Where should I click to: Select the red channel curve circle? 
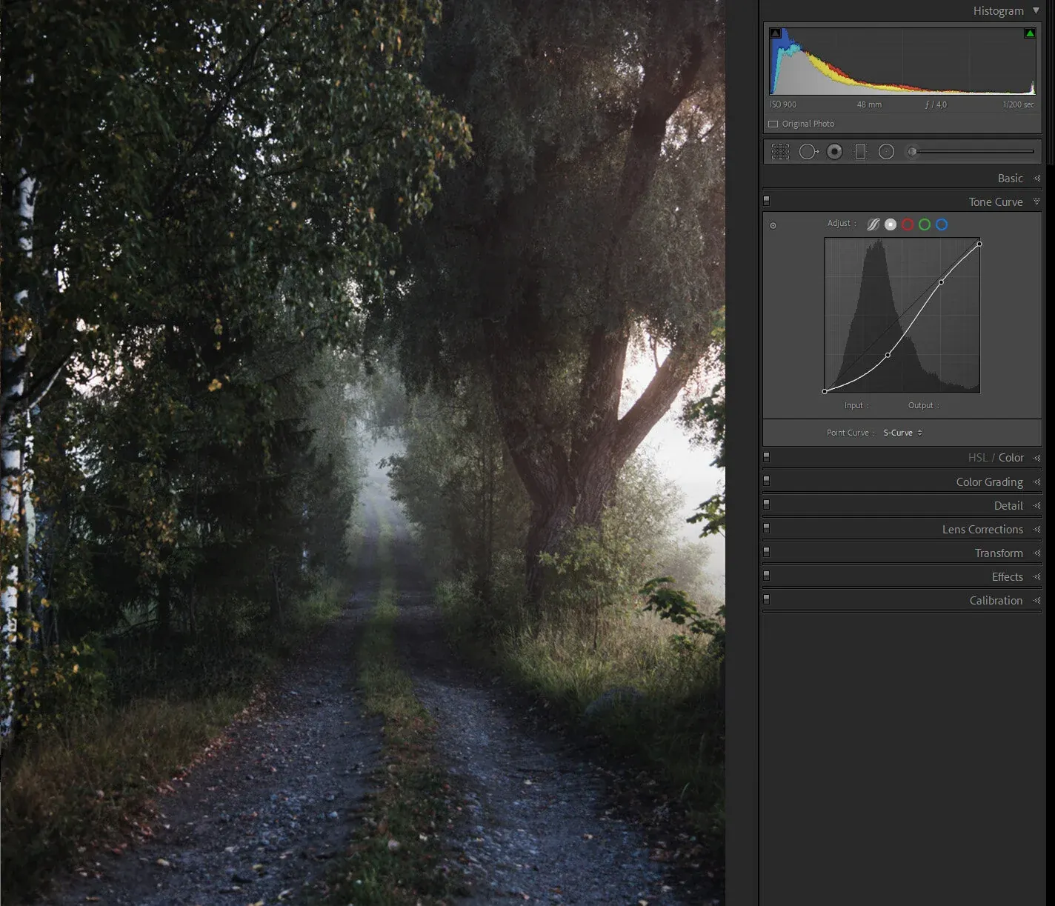[908, 224]
